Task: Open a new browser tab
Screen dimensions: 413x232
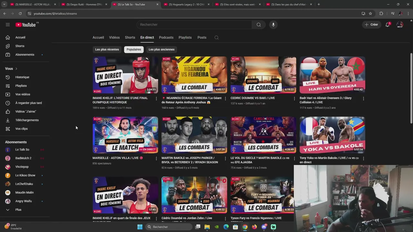Action: 319,5
